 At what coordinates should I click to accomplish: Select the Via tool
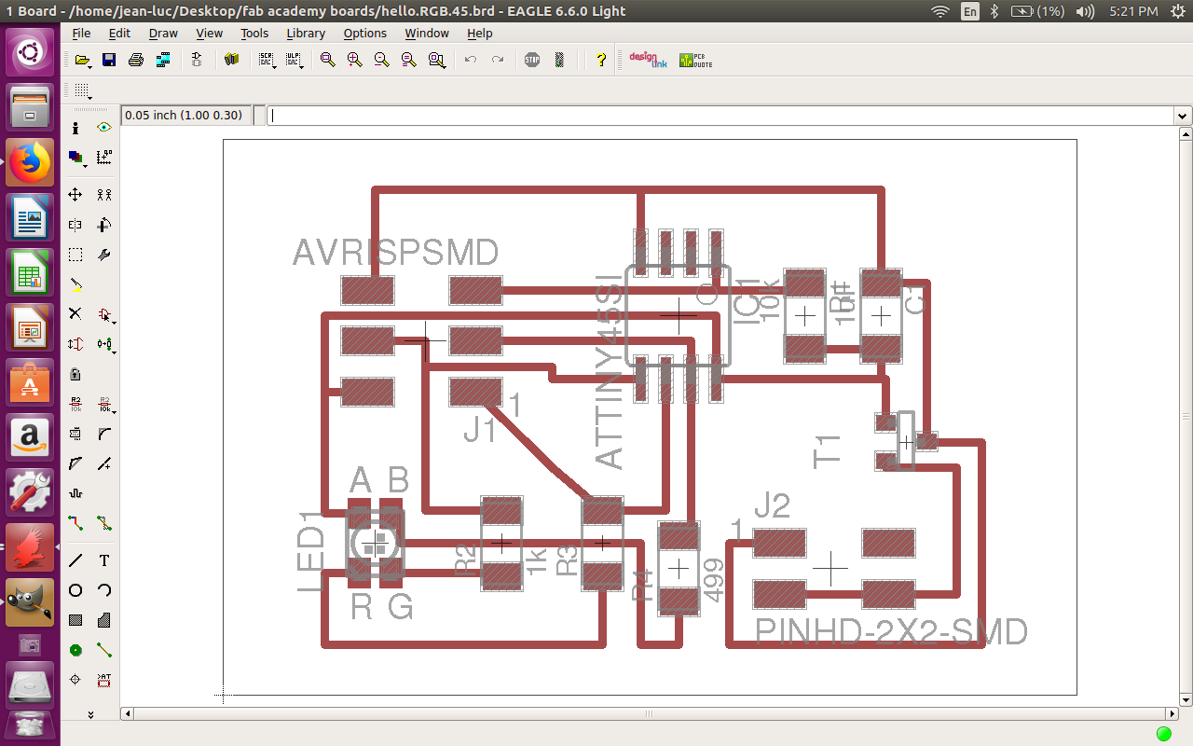[x=75, y=650]
